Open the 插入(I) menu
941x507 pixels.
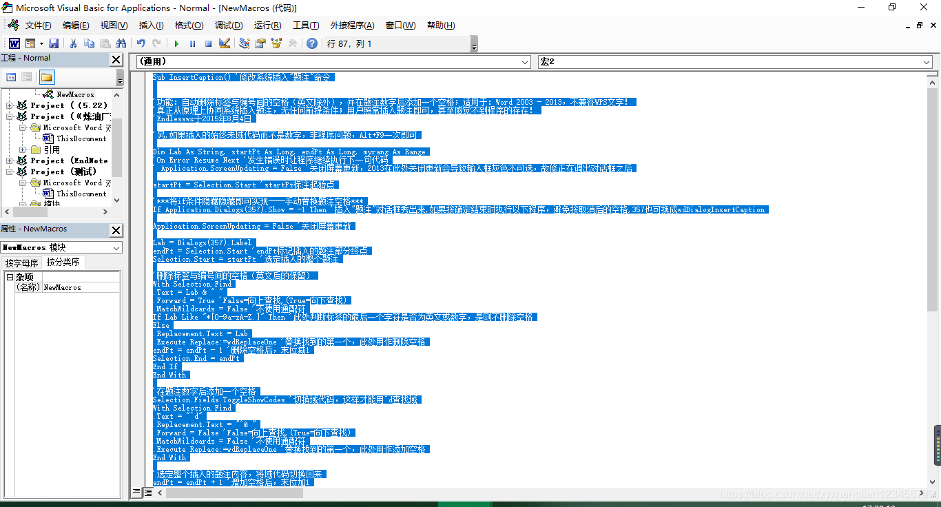(152, 25)
